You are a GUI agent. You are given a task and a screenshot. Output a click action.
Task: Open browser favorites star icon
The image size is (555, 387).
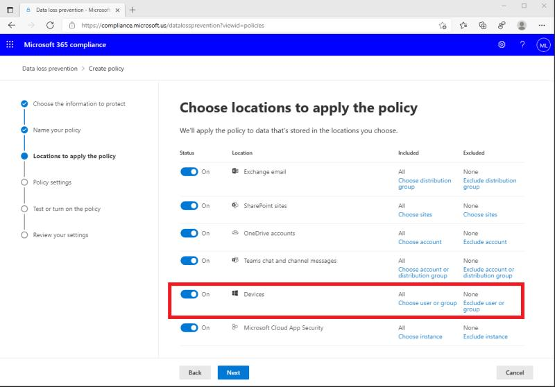click(463, 25)
